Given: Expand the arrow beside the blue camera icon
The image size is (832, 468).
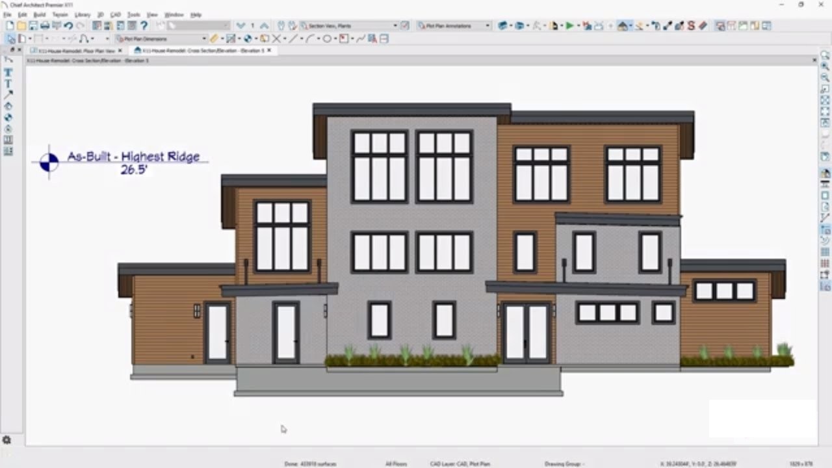Looking at the screenshot, I should 510,25.
